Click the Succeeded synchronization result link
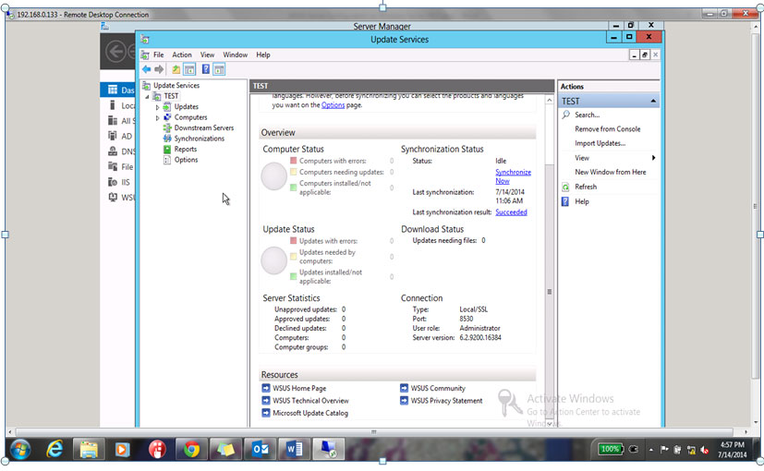The width and height of the screenshot is (764, 471). click(x=511, y=212)
